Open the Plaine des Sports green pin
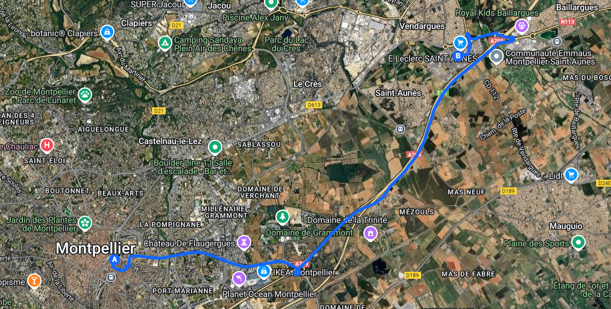The width and height of the screenshot is (611, 309). tap(578, 242)
